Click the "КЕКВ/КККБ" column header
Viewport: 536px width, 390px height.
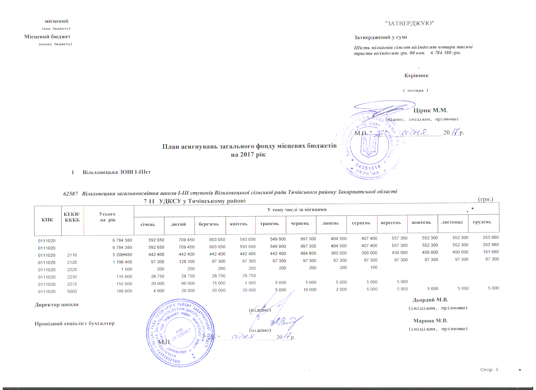point(72,217)
